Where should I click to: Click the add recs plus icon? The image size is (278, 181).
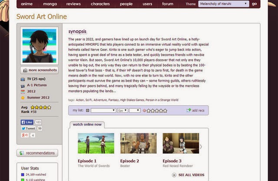(x=189, y=111)
